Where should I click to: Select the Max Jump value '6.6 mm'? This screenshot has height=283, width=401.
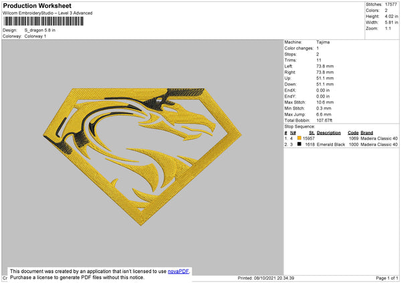click(x=323, y=114)
